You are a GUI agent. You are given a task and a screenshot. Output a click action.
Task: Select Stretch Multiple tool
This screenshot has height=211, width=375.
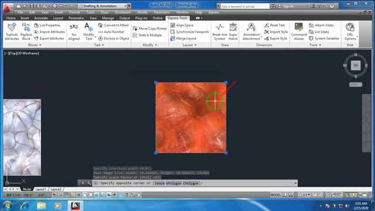[x=147, y=35]
